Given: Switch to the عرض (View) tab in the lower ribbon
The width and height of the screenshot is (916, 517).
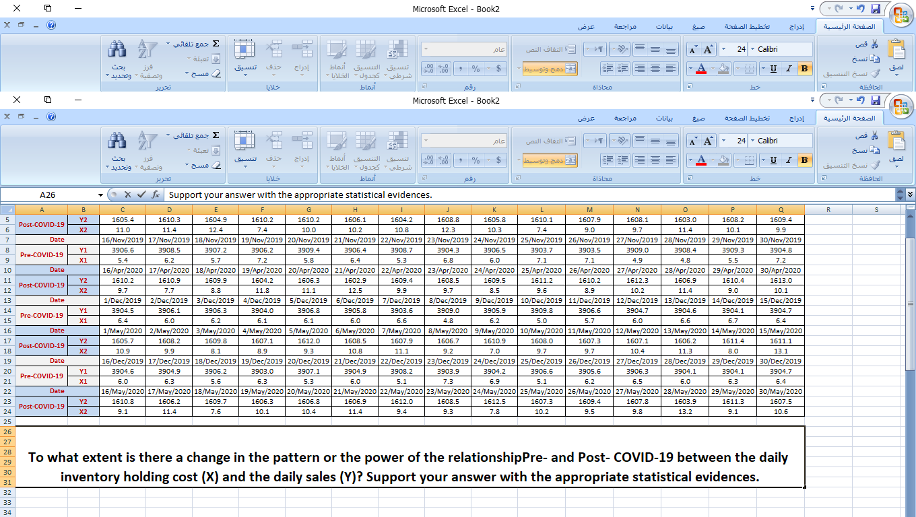Looking at the screenshot, I should click(586, 118).
